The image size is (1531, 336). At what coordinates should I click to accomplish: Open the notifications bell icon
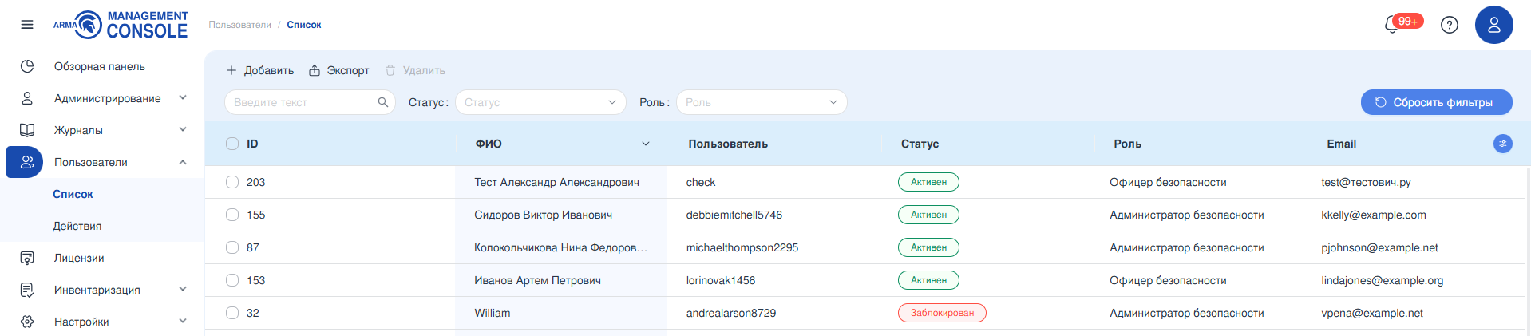[x=1392, y=25]
